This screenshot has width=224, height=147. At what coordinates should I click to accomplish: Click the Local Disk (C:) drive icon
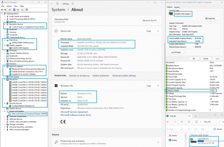(x=194, y=141)
